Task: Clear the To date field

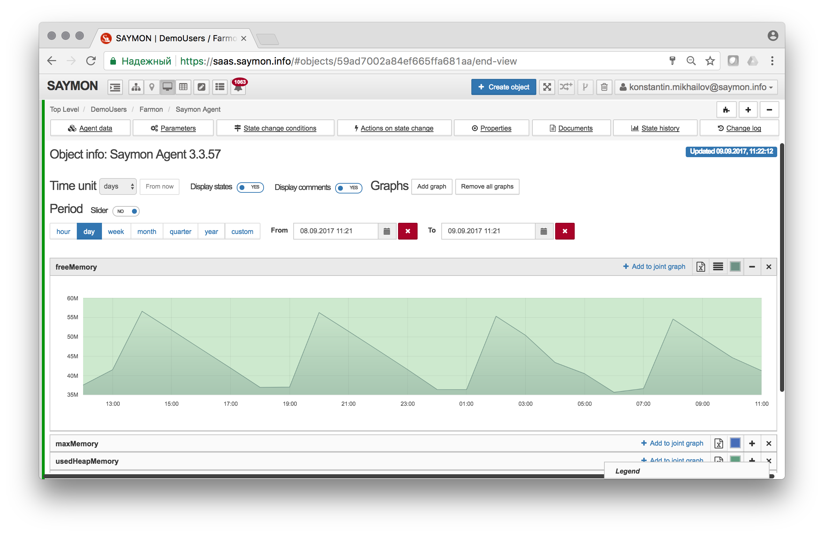Action: (x=565, y=231)
